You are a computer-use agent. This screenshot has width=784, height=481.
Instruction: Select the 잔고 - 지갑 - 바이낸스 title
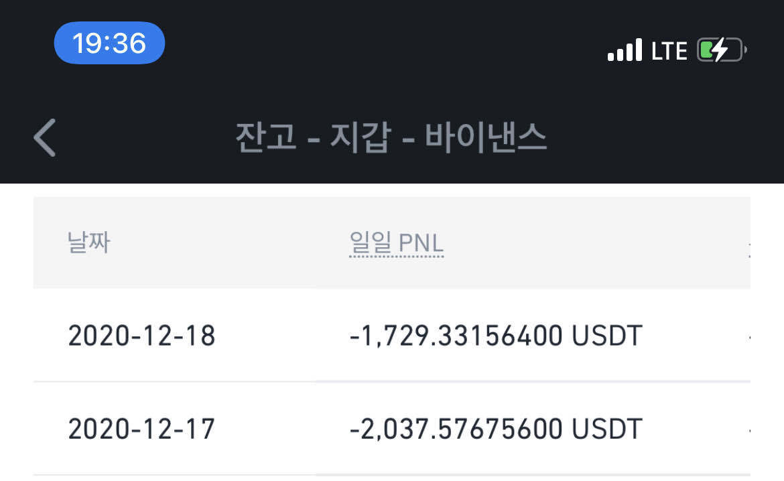coord(392,139)
